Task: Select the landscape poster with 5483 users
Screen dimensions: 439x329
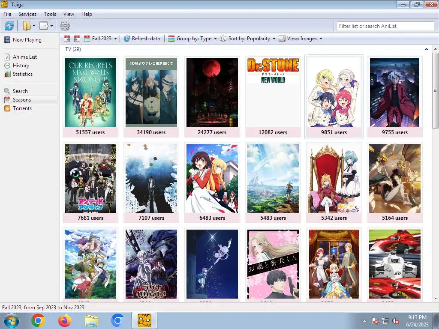Action: 273,182
